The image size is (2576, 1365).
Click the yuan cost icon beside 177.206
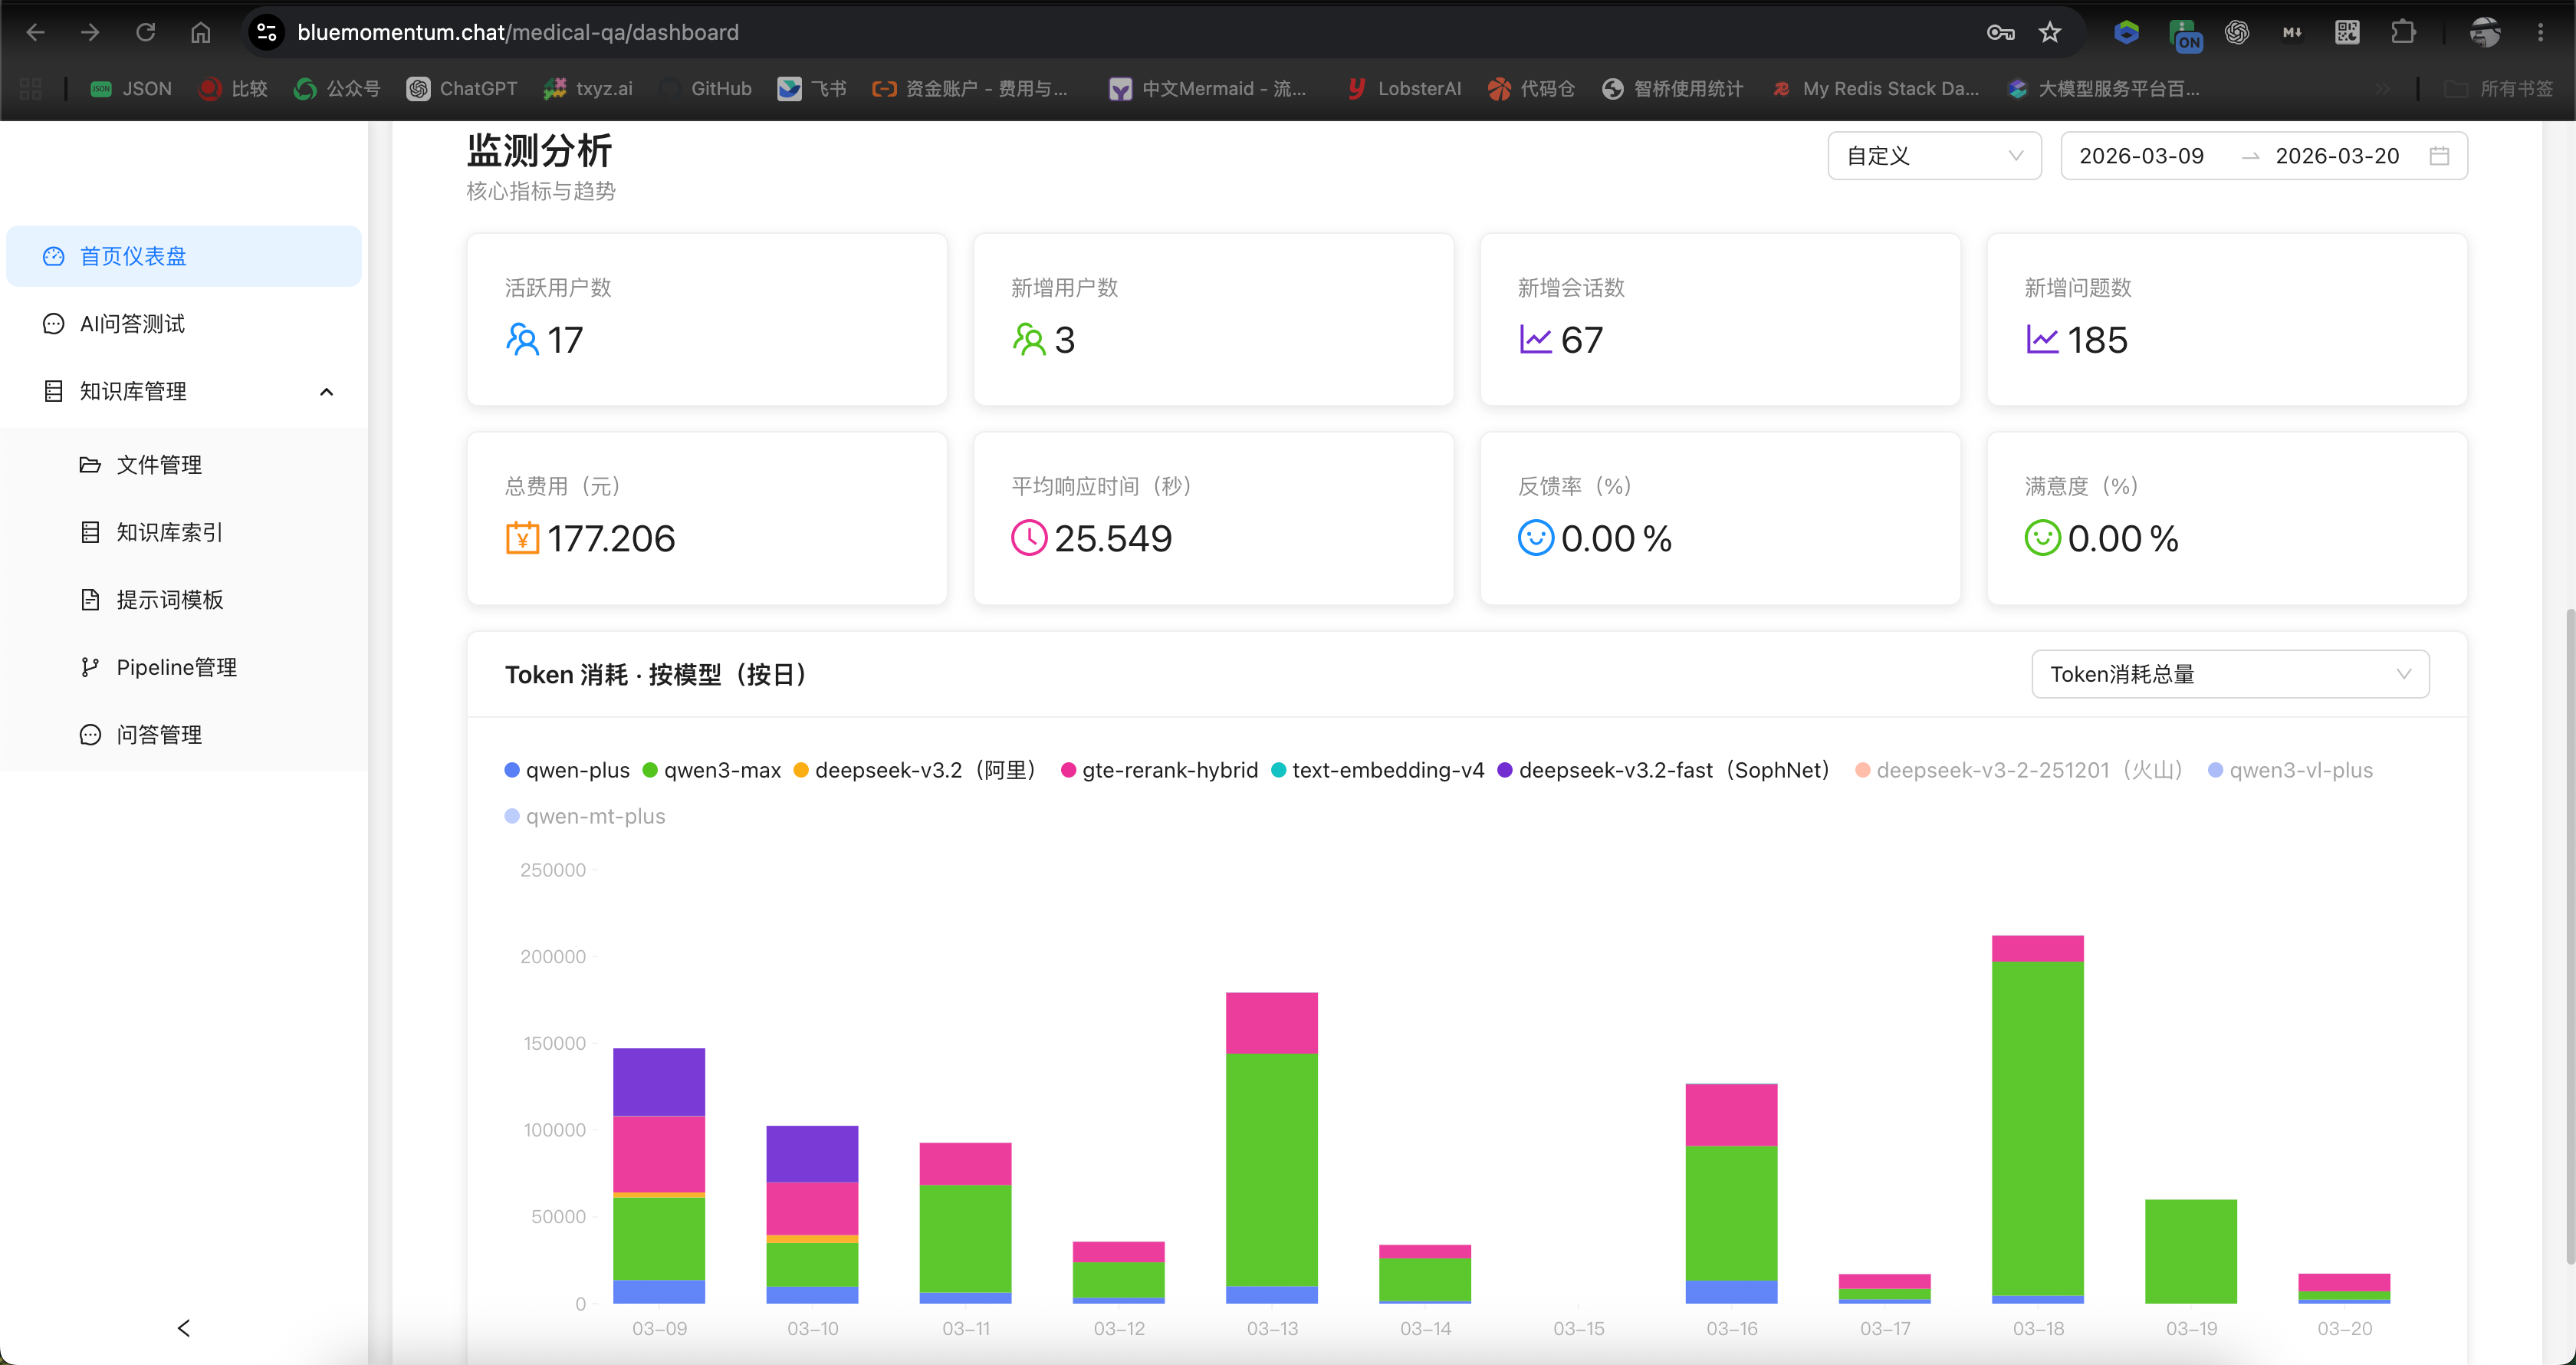(x=522, y=538)
